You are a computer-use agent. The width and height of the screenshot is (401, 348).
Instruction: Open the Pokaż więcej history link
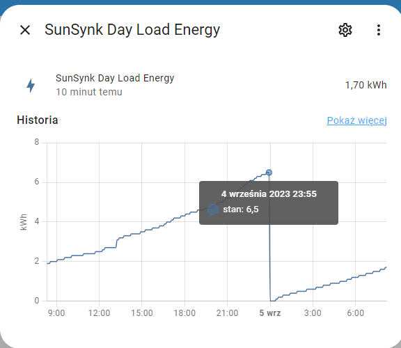click(356, 120)
